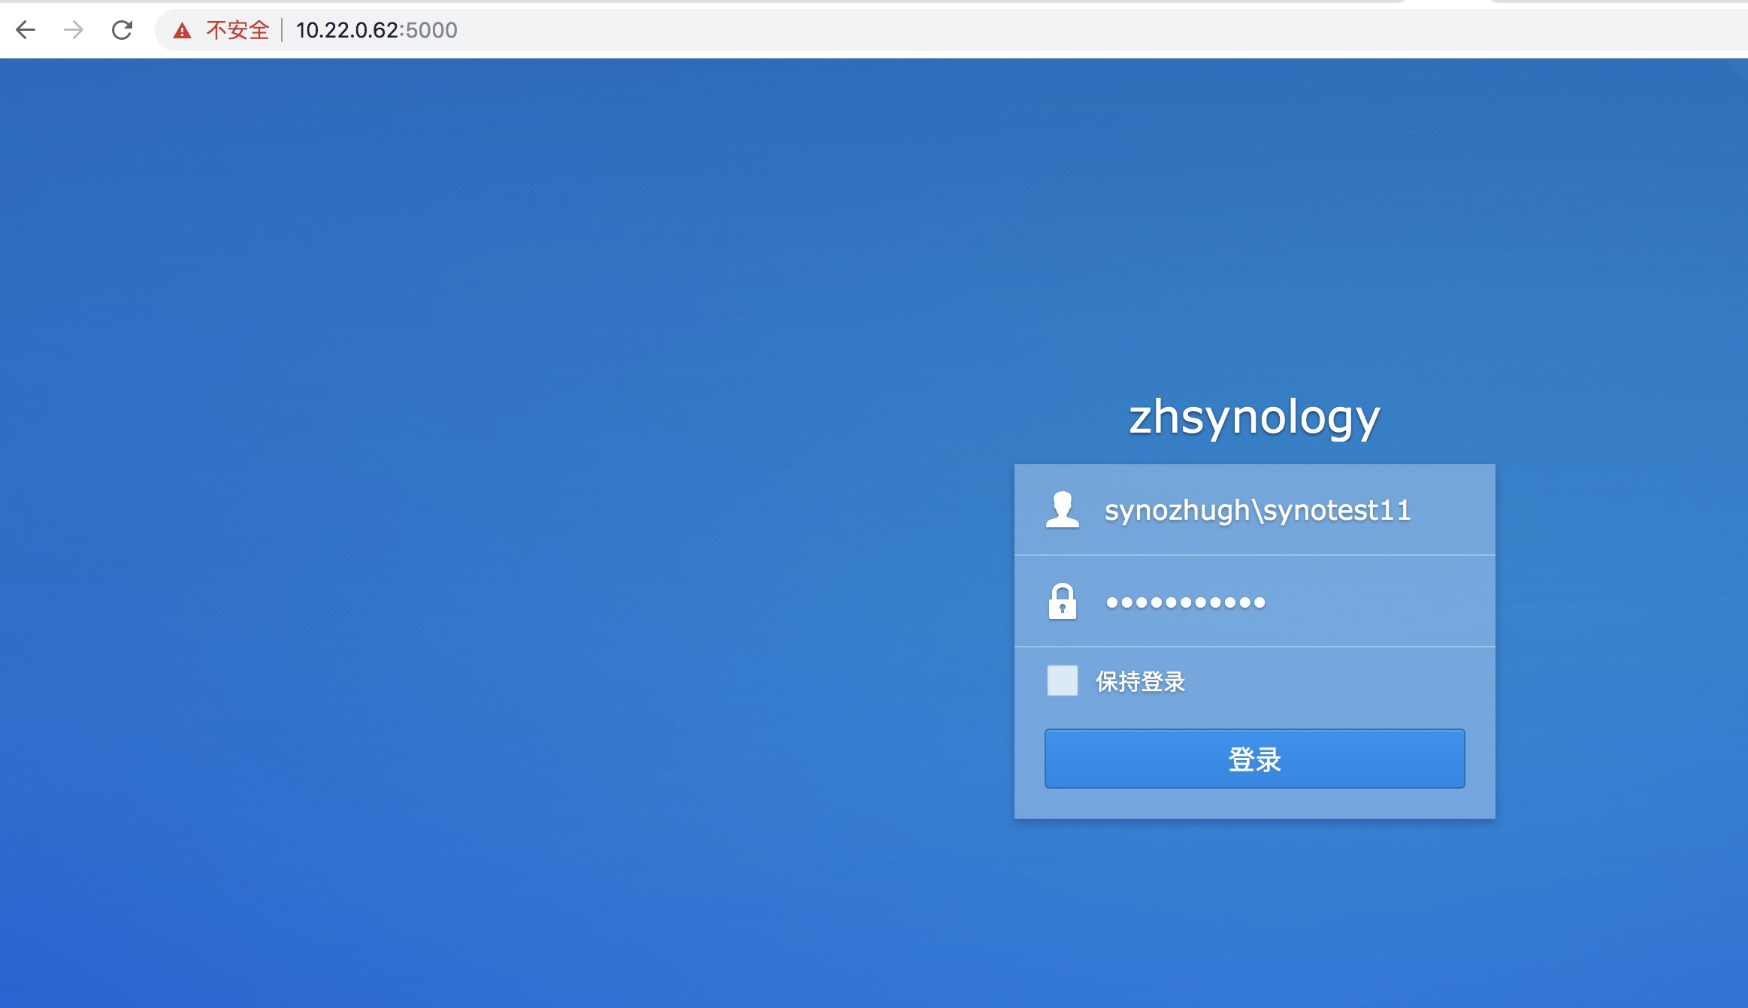Click the 不安全 security label
Image resolution: width=1748 pixels, height=1008 pixels.
pos(237,30)
